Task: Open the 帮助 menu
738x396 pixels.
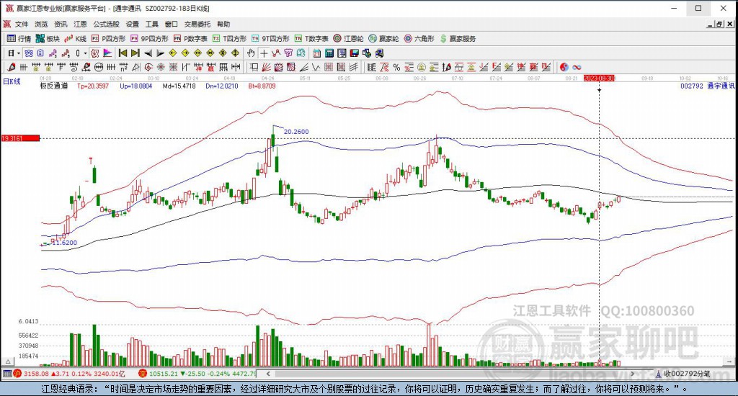Action: coord(223,24)
